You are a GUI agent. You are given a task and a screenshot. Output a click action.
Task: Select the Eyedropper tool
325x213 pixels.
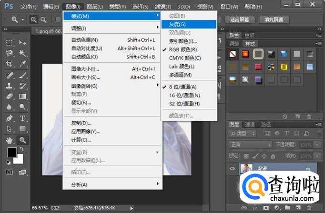tap(22, 64)
